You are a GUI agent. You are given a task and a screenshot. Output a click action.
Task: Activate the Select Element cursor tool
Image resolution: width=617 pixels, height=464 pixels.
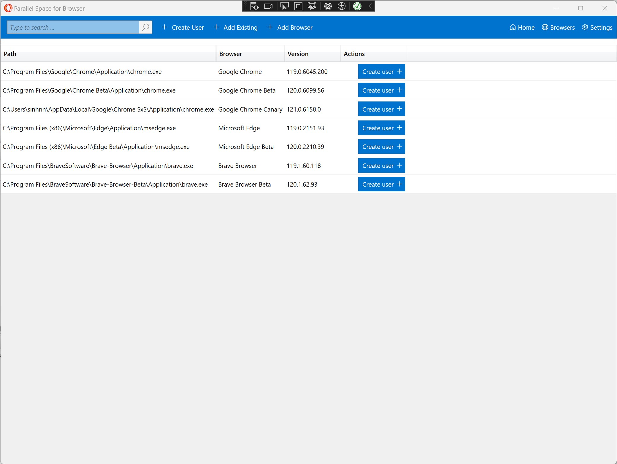(284, 6)
